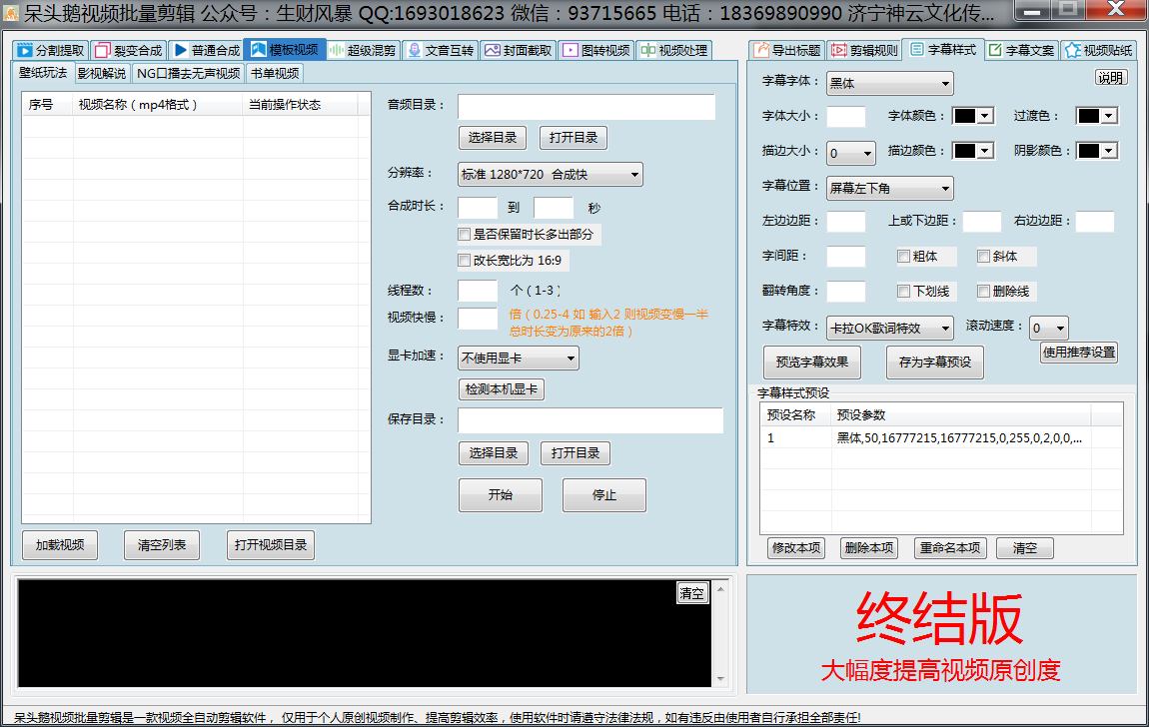
Task: Switch to the NG口播去无声视频 sub-tab
Action: (x=188, y=73)
